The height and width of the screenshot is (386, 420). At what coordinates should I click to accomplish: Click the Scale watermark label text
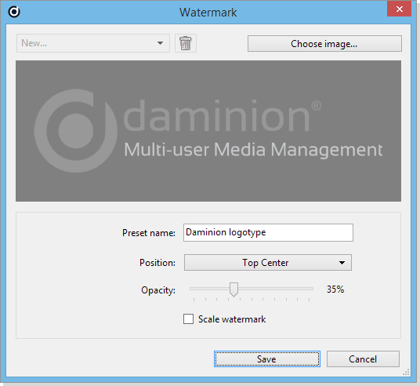[232, 319]
